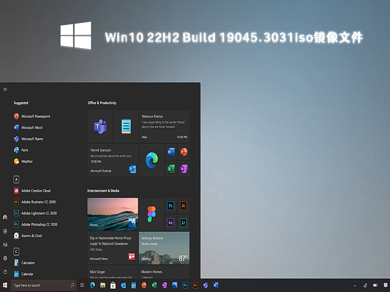390x292 pixels.
Task: Open File Explorer from the taskbar
Action: point(102,285)
